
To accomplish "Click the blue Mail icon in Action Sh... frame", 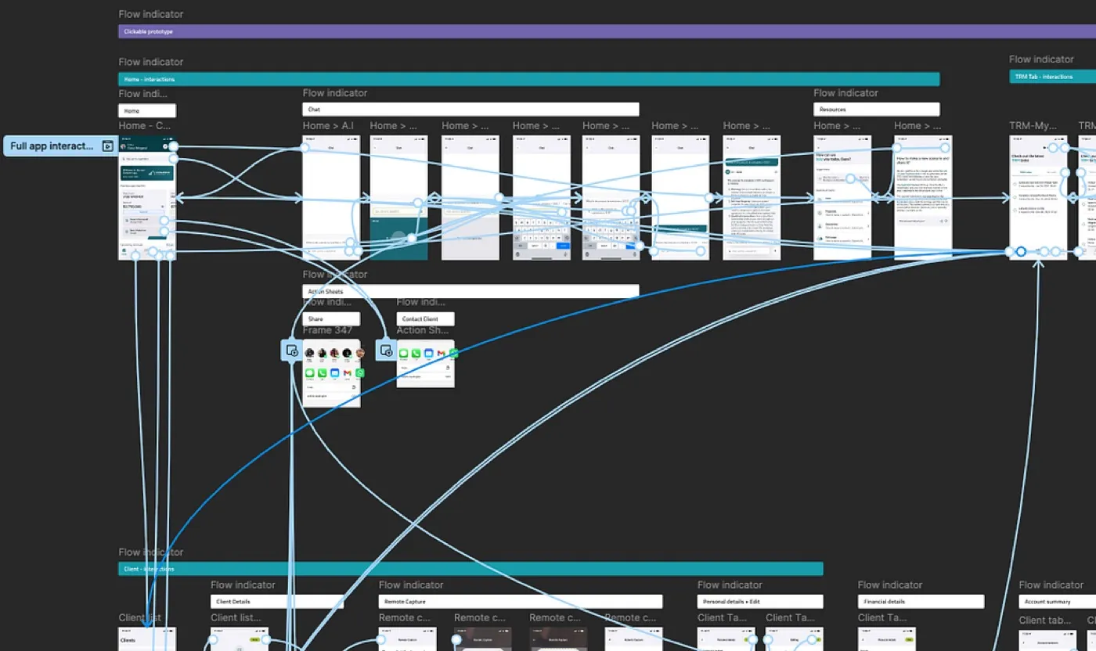I will (x=428, y=354).
